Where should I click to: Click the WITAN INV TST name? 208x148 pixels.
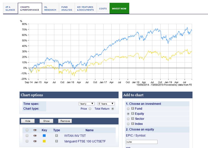coord(75,136)
